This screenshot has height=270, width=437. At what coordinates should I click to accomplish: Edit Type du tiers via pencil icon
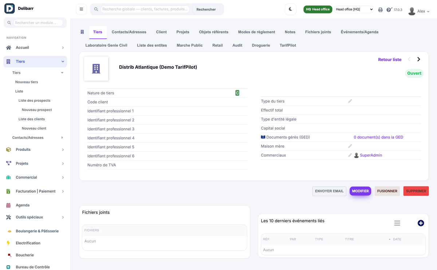pos(350,101)
